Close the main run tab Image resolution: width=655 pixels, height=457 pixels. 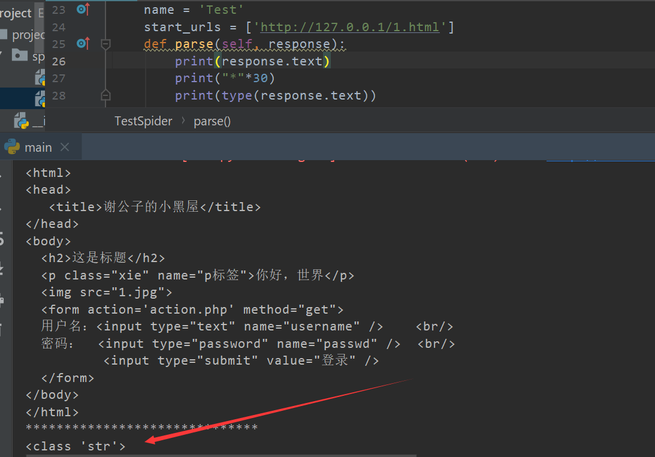pos(64,147)
